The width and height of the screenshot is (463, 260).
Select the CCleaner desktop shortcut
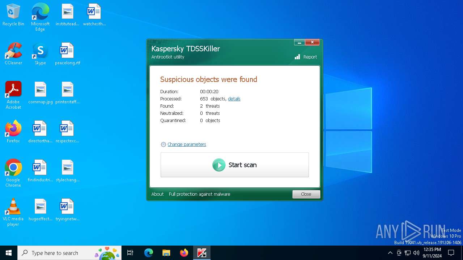click(13, 54)
